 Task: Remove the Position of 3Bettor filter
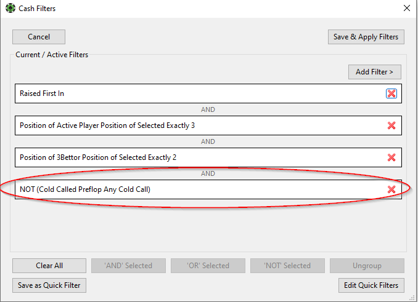pos(391,157)
